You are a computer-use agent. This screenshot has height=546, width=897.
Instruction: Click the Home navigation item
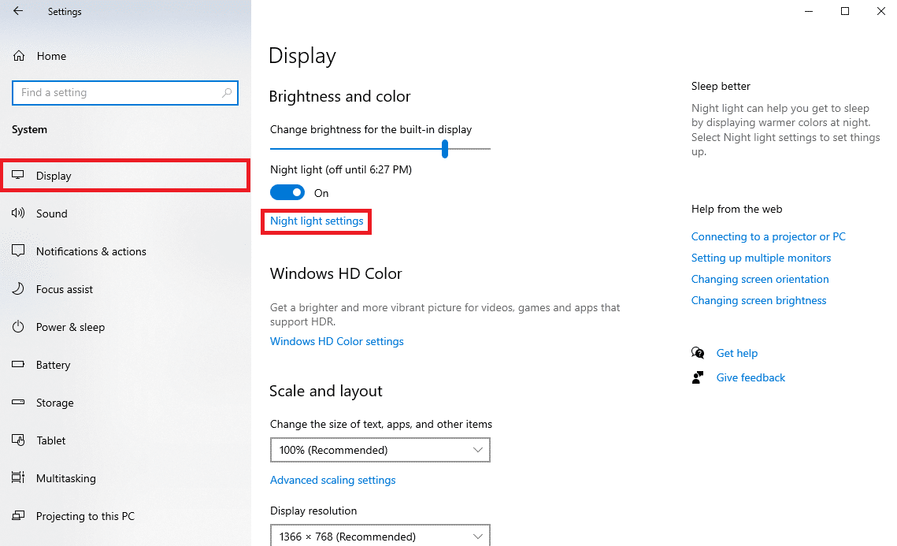point(51,55)
